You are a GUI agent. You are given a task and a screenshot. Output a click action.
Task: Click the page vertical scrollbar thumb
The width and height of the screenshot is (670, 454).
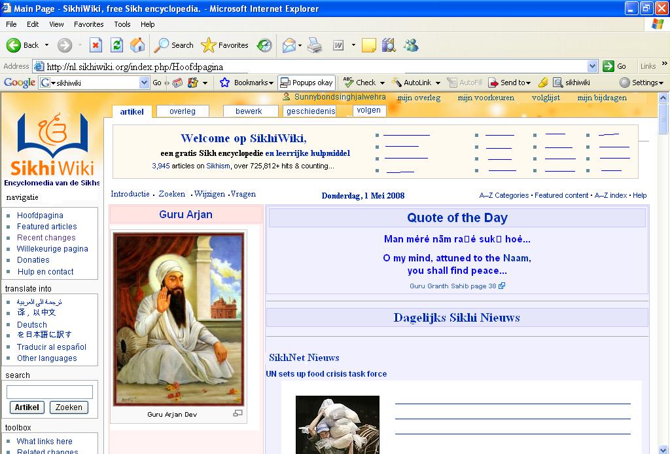tap(663, 119)
